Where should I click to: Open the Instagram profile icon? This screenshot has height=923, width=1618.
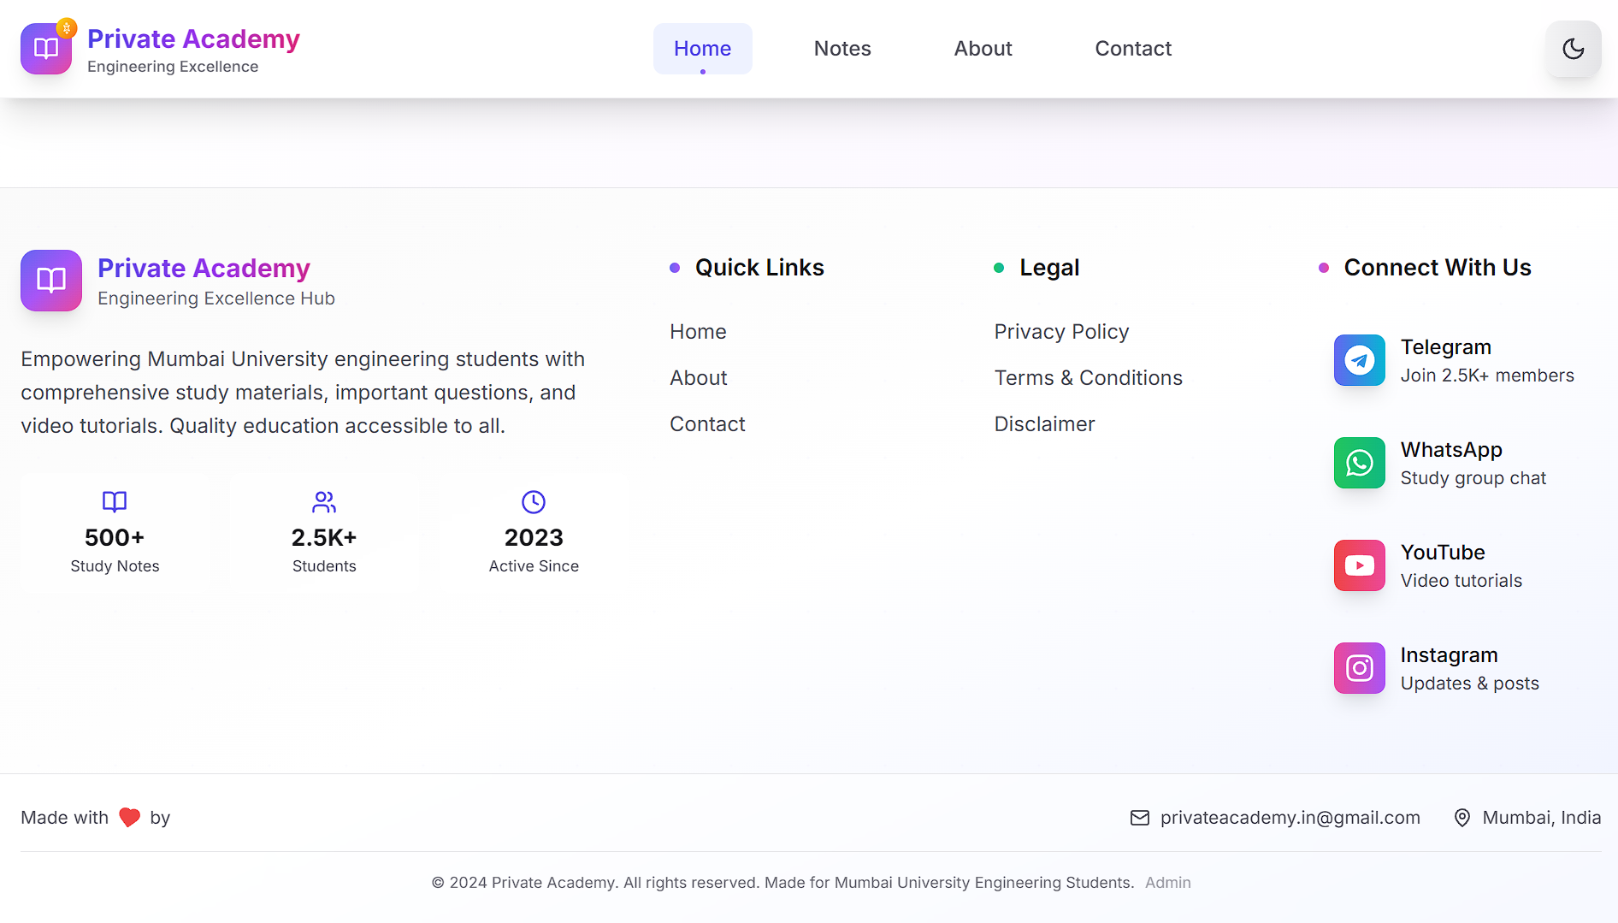click(x=1359, y=668)
